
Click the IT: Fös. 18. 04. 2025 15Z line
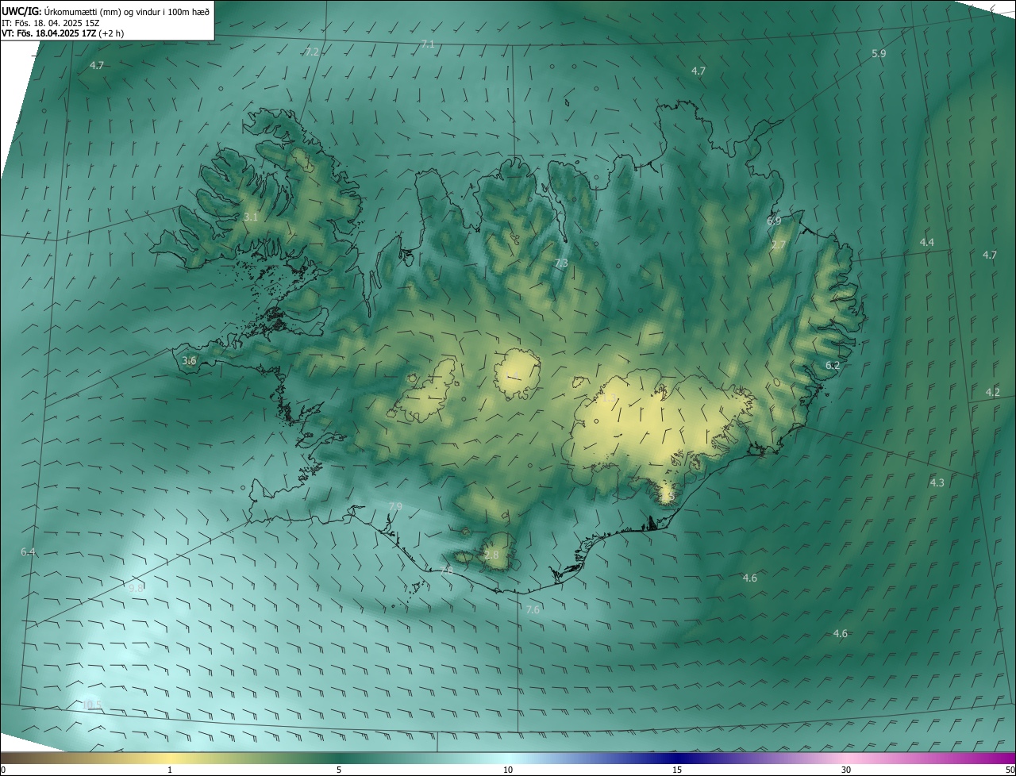pos(51,22)
